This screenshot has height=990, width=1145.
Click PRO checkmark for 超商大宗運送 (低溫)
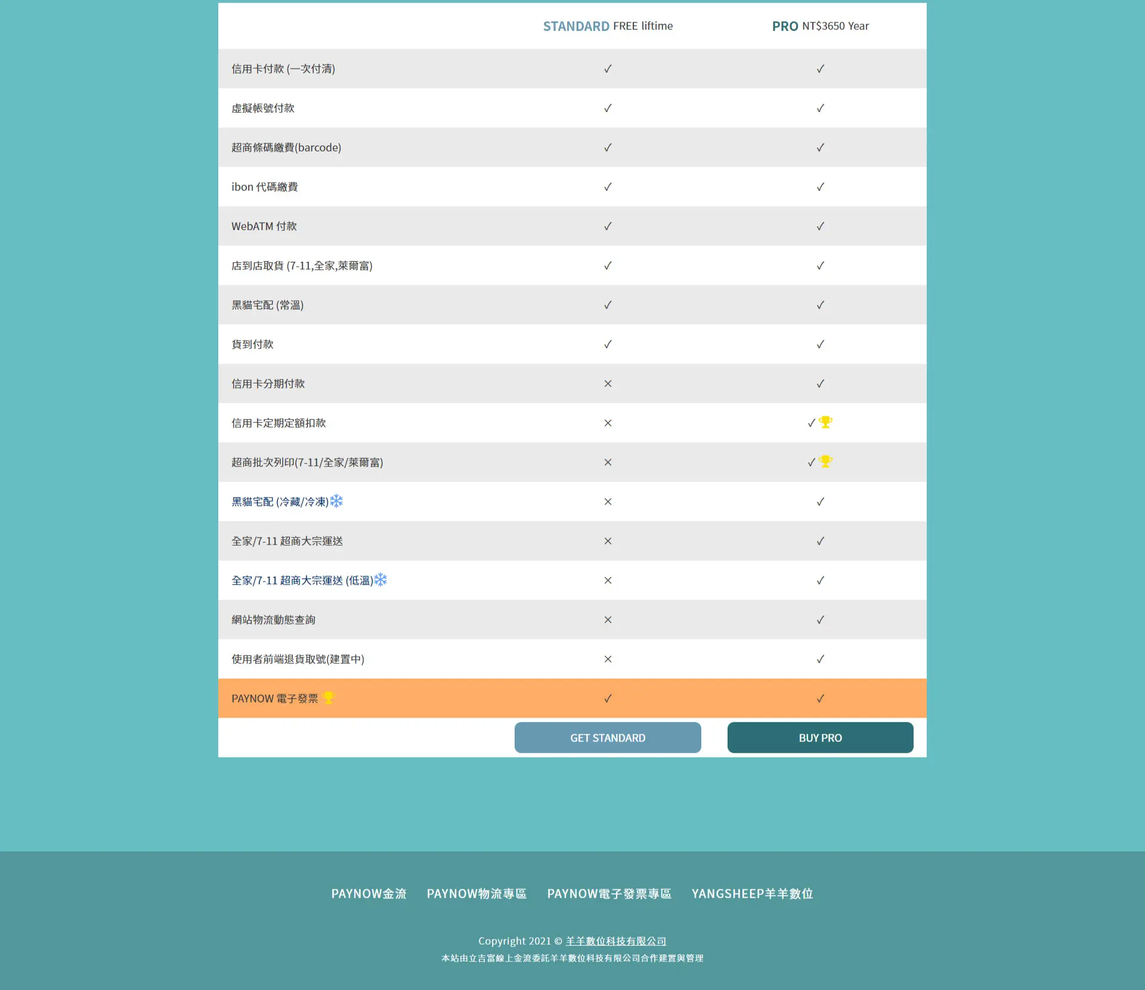[821, 580]
